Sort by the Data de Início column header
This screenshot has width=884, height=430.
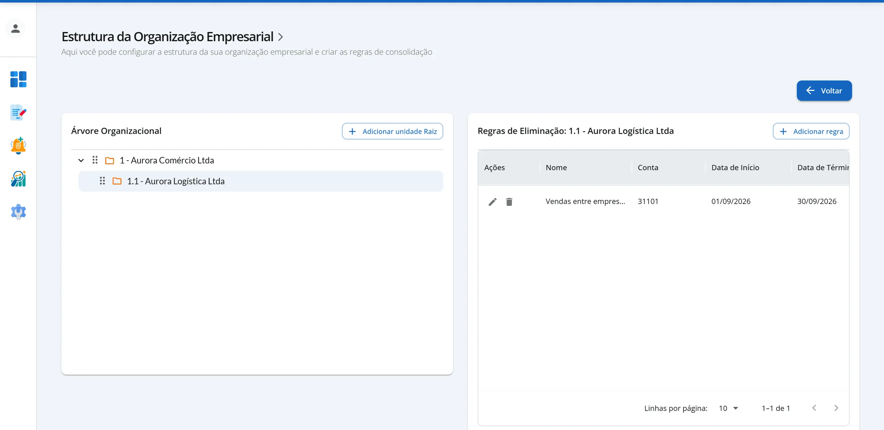click(x=735, y=168)
